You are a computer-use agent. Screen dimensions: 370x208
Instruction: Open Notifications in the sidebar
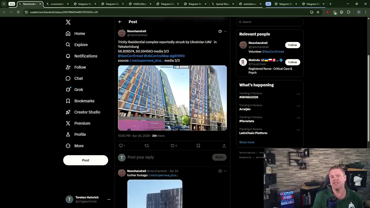pyautogui.click(x=86, y=56)
